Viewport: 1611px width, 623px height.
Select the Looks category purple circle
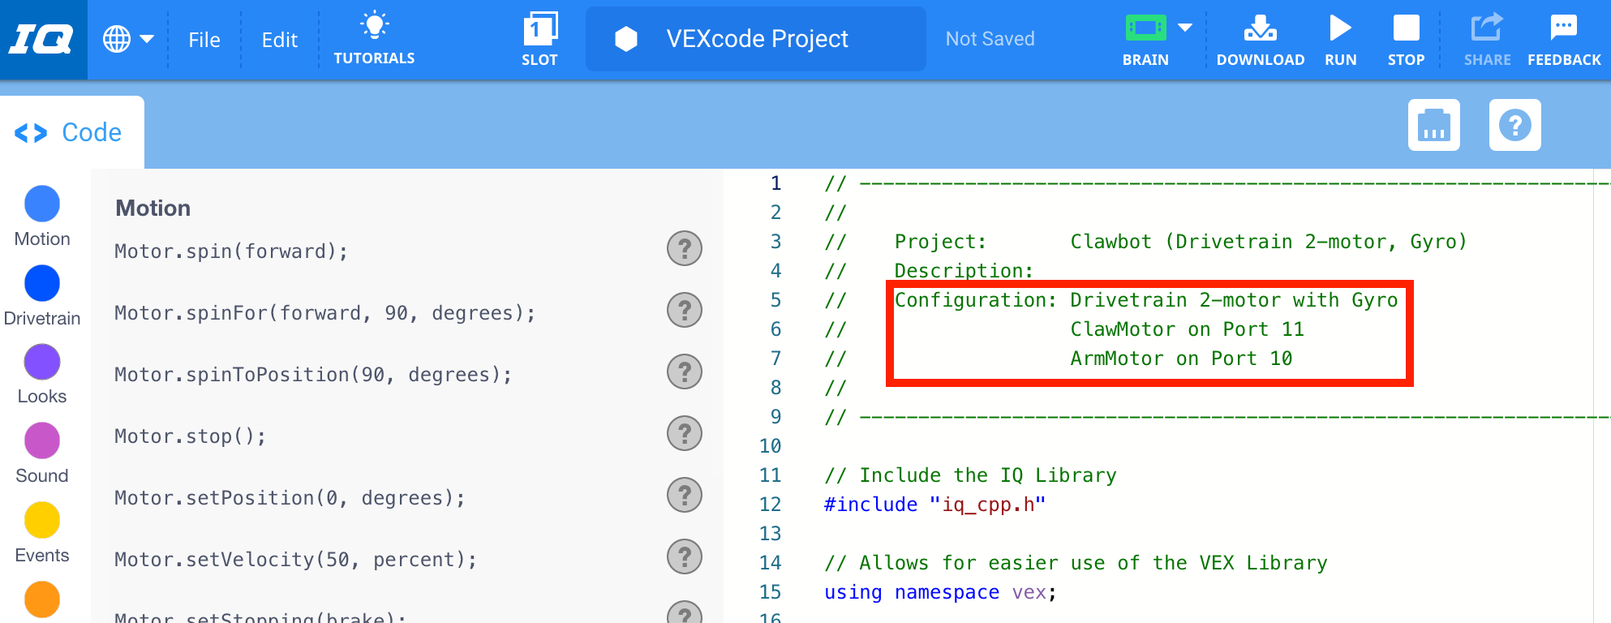tap(42, 362)
